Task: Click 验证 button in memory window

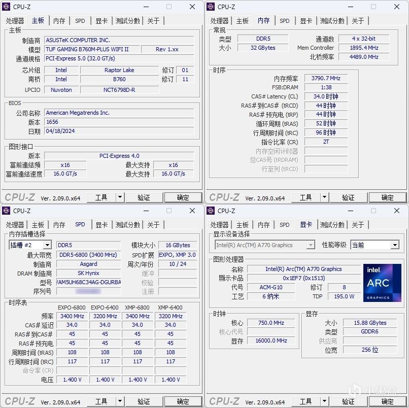Action: pos(348,197)
